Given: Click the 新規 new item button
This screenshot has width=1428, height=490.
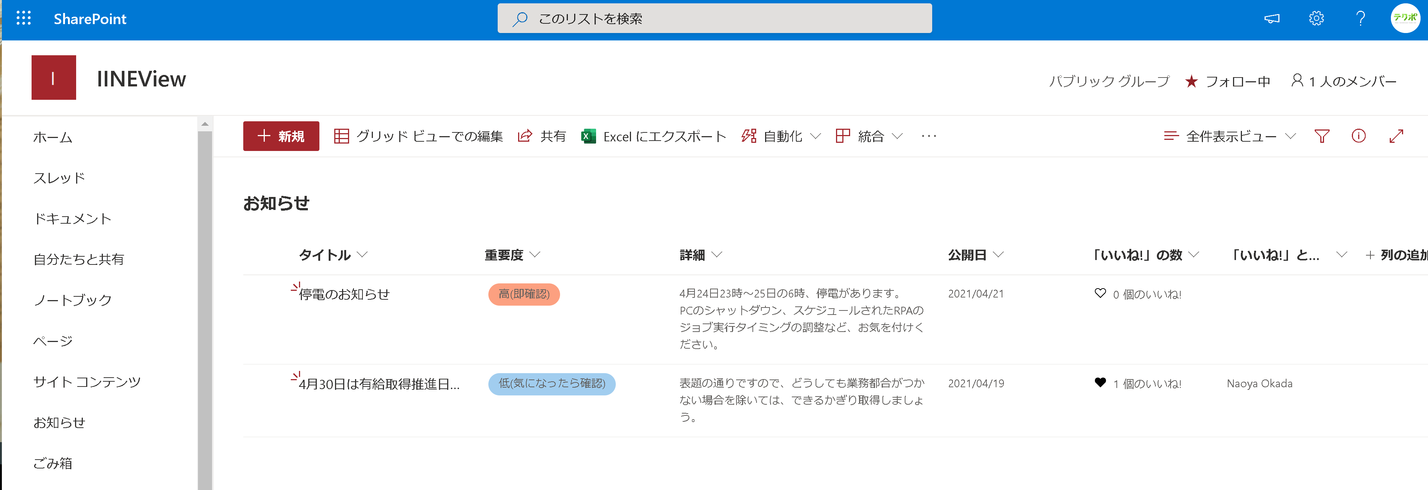Looking at the screenshot, I should click(280, 136).
